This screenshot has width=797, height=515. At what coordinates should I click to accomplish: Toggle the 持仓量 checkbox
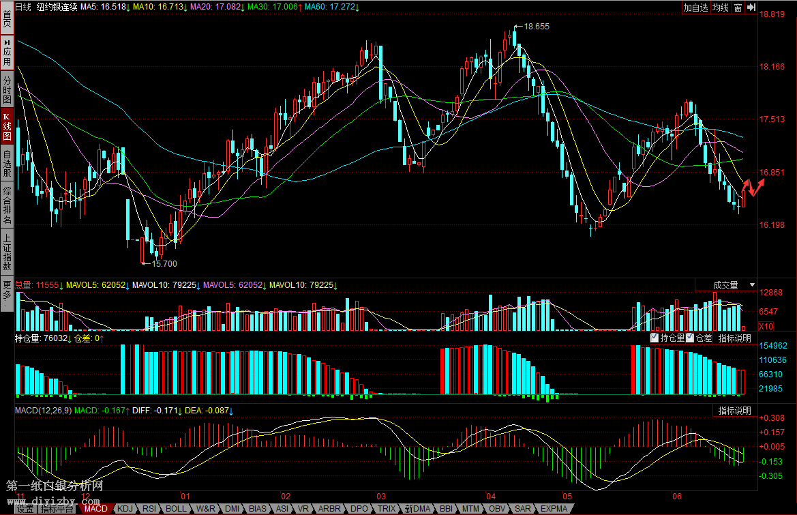pyautogui.click(x=655, y=338)
